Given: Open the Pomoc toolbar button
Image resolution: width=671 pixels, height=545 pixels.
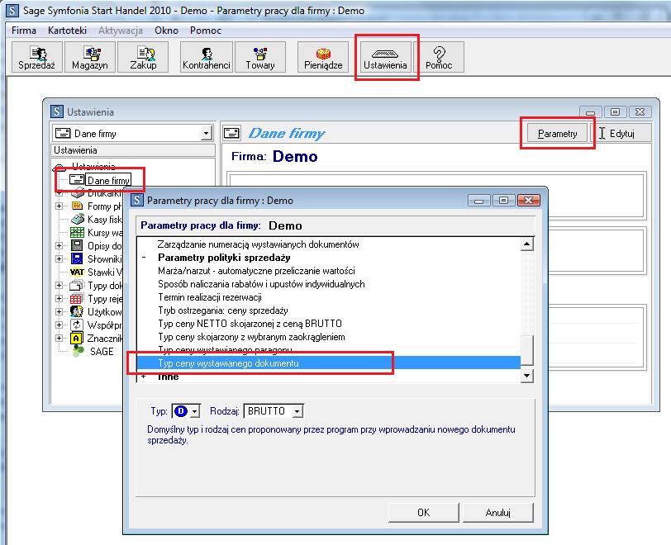Looking at the screenshot, I should [439, 57].
